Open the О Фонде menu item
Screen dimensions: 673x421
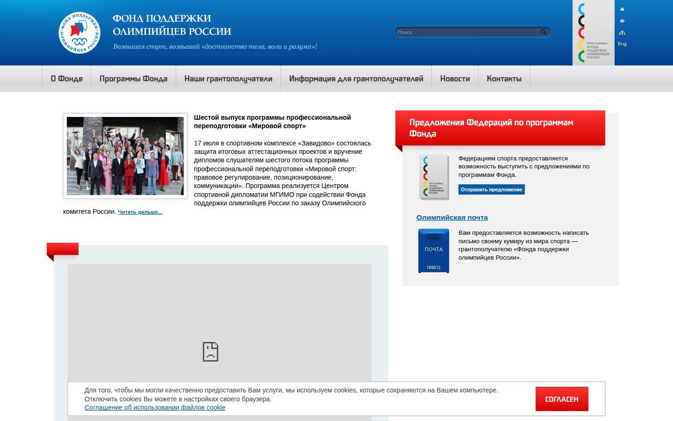coord(67,79)
